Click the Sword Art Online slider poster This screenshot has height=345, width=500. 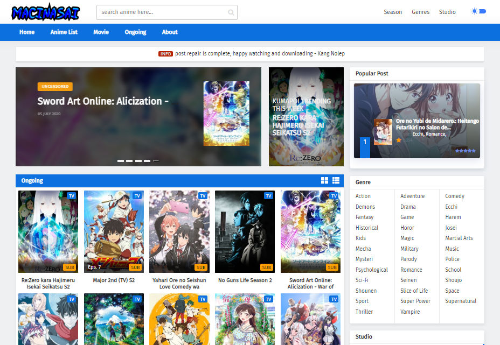click(x=226, y=114)
